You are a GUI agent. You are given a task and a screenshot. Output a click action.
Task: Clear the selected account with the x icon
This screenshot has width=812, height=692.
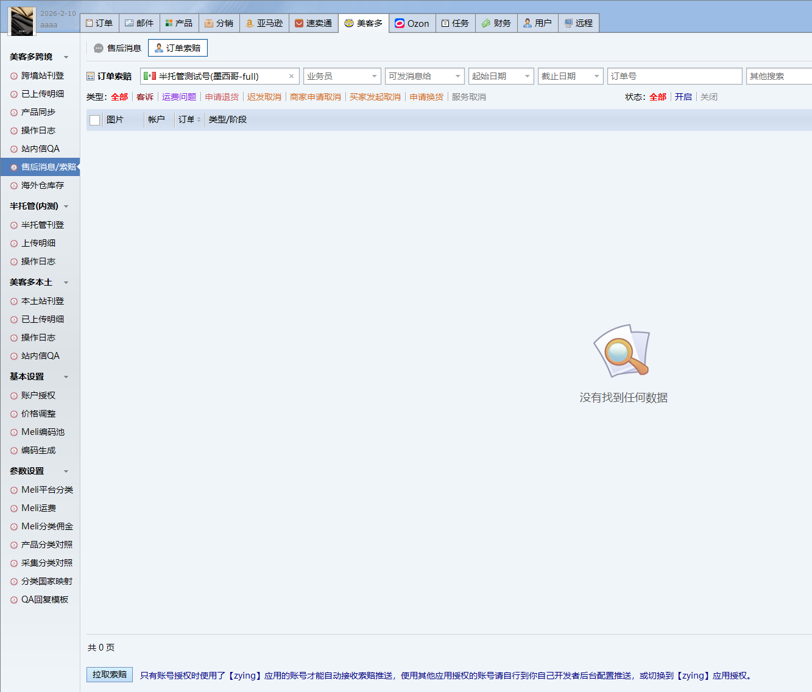[291, 76]
